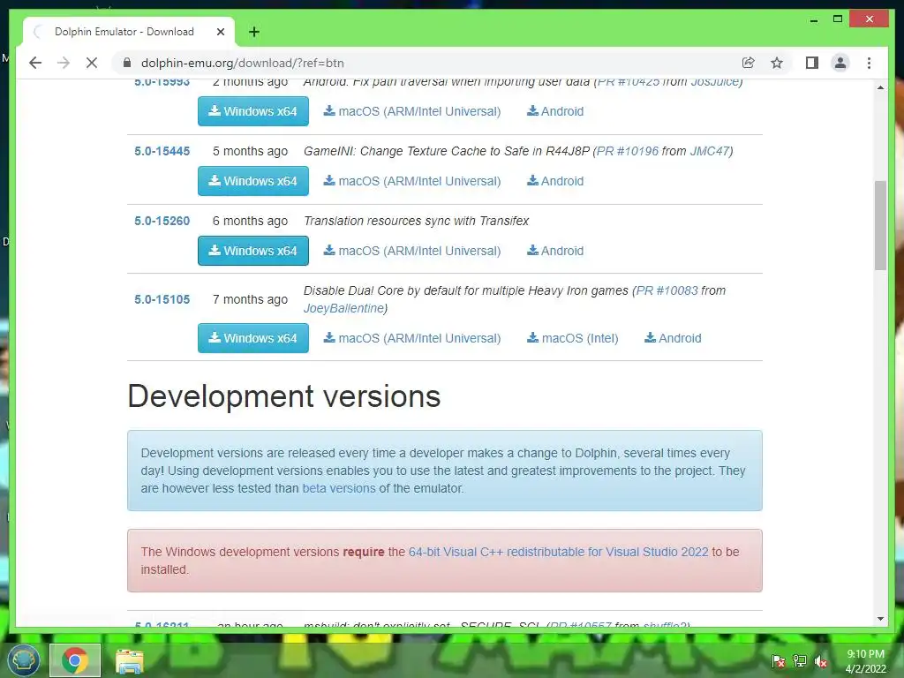Open version 5.0-15105 link
The image size is (904, 678).
click(x=162, y=299)
